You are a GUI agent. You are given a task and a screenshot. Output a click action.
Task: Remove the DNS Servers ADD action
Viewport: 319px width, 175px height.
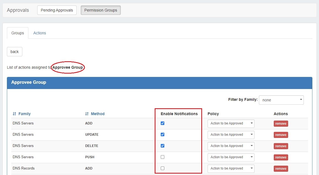[281, 124]
